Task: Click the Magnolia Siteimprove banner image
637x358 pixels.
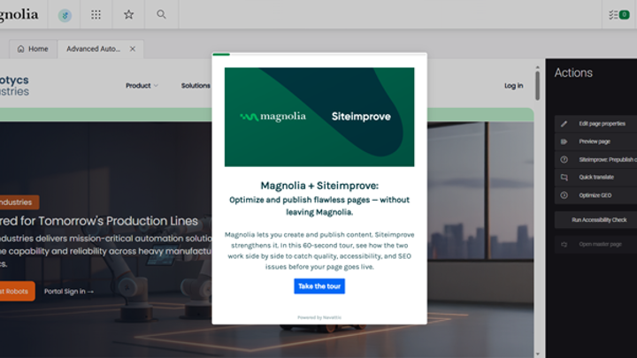Action: 319,117
